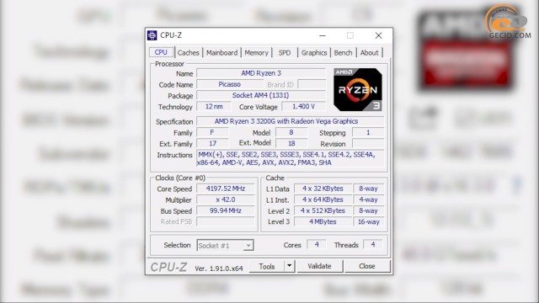Click the Instructions list field
The height and width of the screenshot is (303, 539).
290,159
